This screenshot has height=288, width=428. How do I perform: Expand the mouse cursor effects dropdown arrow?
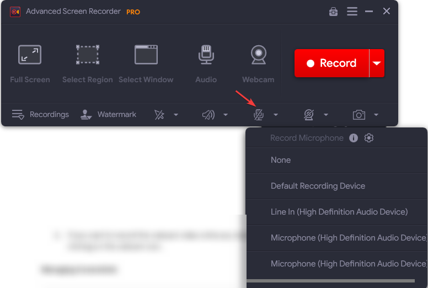pyautogui.click(x=176, y=115)
